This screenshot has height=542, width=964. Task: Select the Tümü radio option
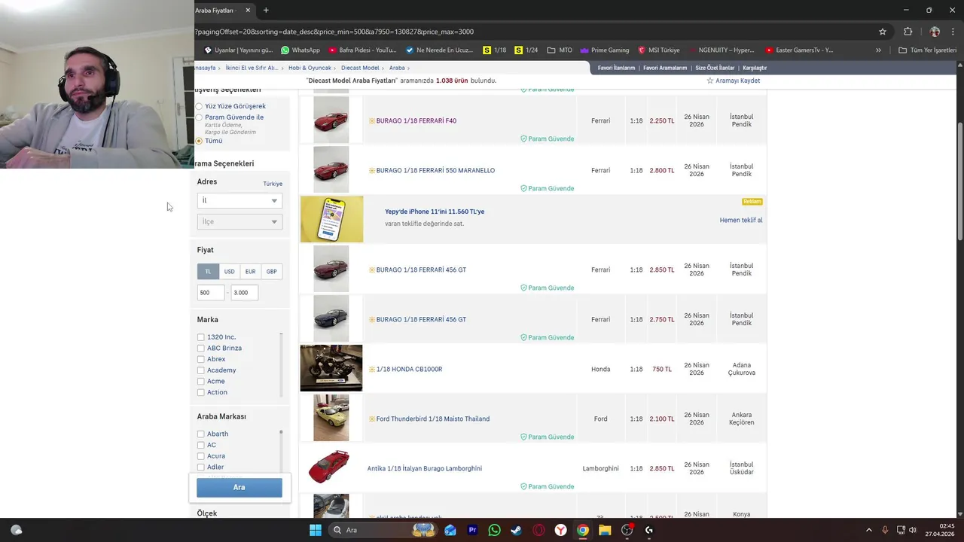click(x=199, y=141)
